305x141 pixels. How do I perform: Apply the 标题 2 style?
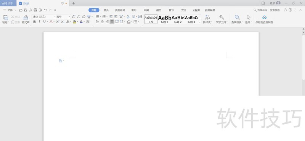coord(178,19)
